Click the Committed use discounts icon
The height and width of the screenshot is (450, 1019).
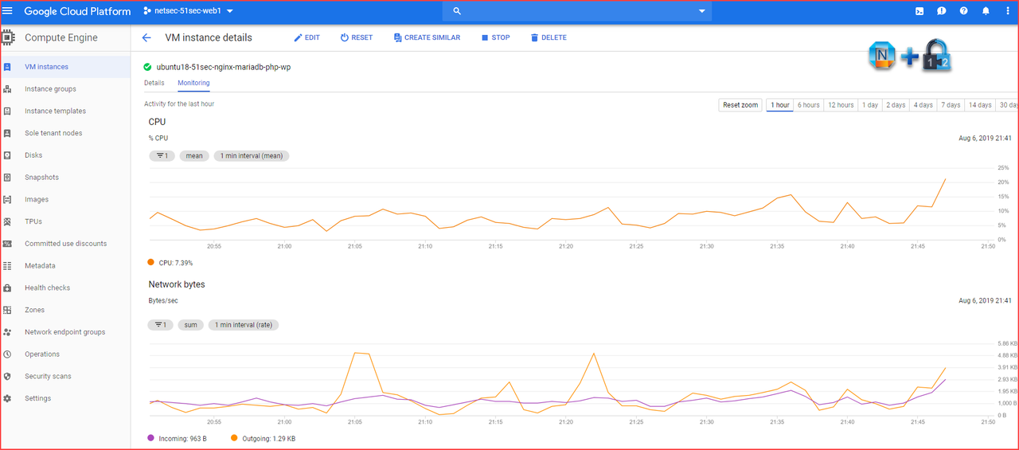pyautogui.click(x=7, y=244)
